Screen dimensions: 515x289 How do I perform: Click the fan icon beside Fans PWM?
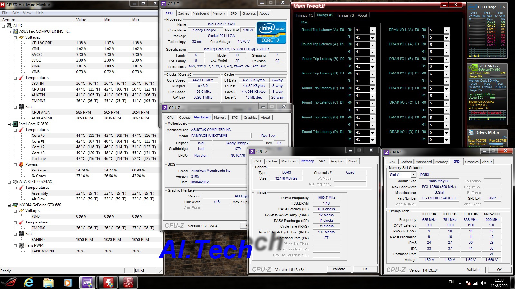pos(21,245)
